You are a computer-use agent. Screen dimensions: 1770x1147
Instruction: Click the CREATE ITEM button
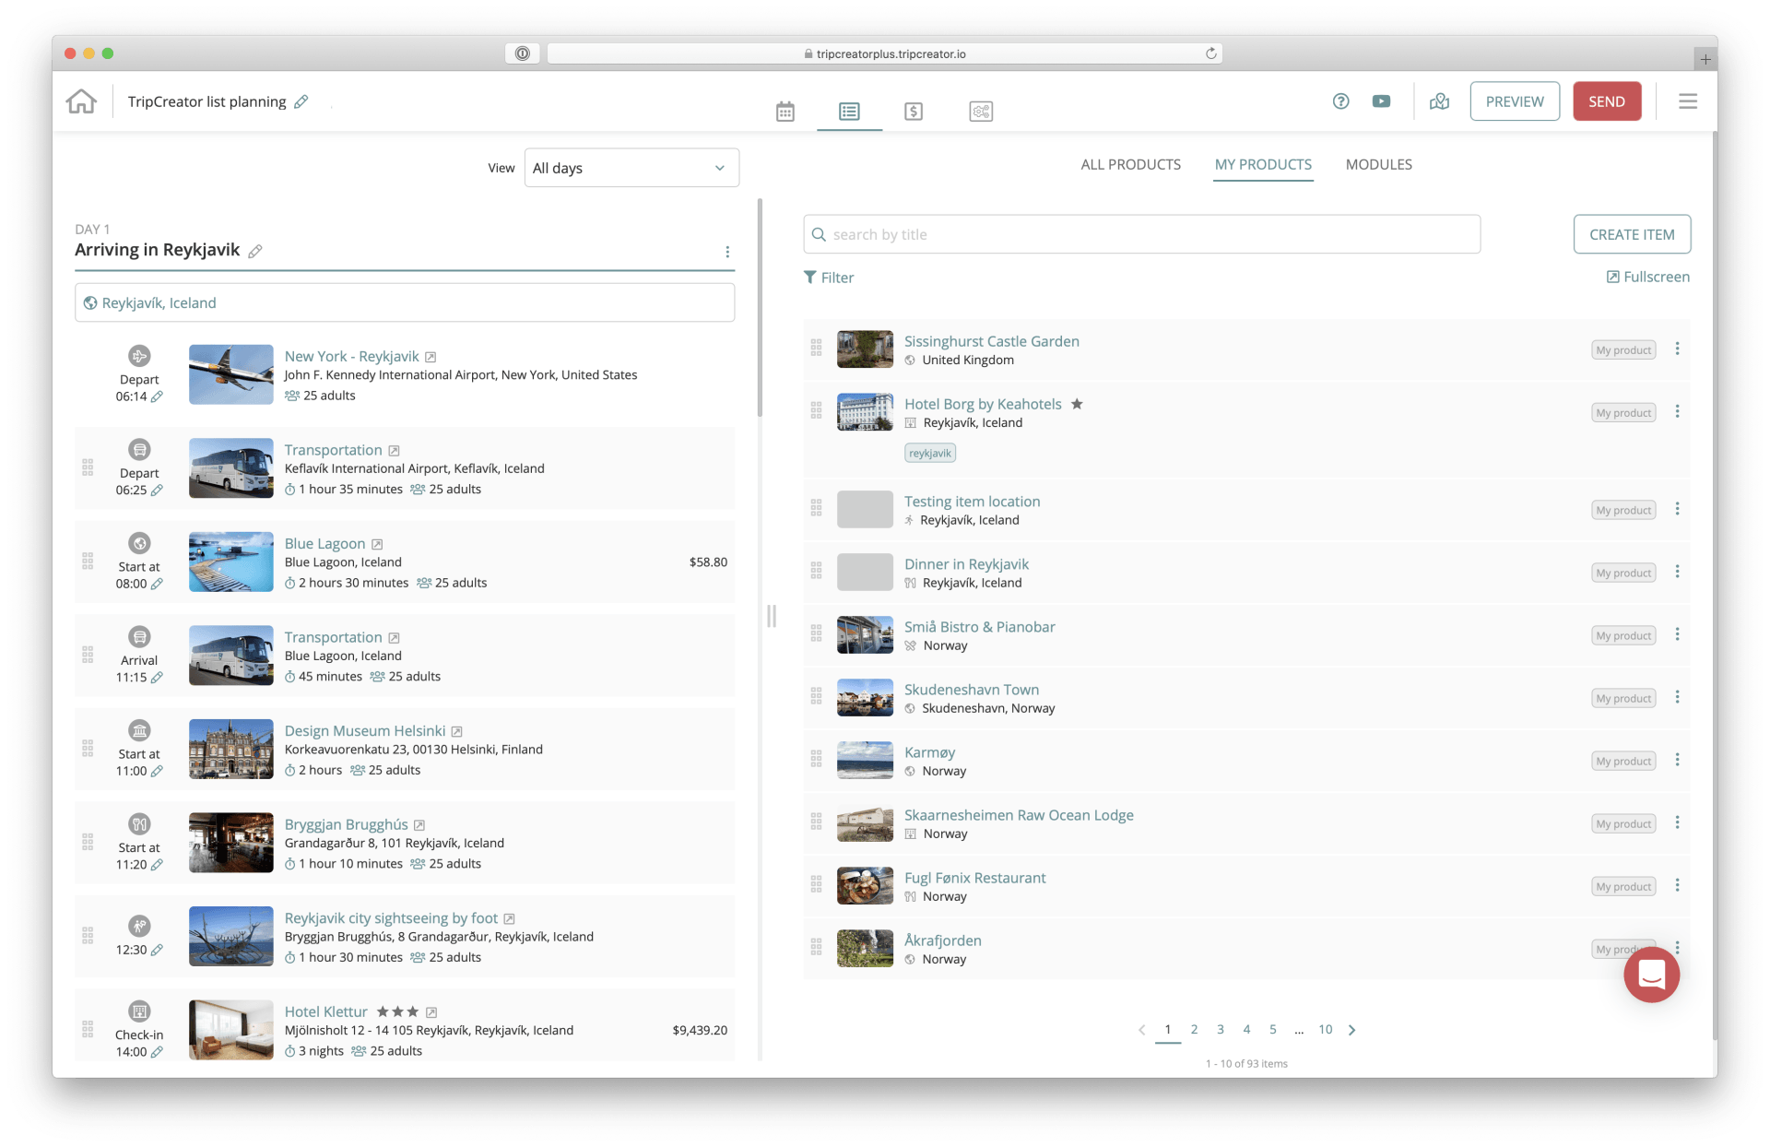tap(1631, 234)
